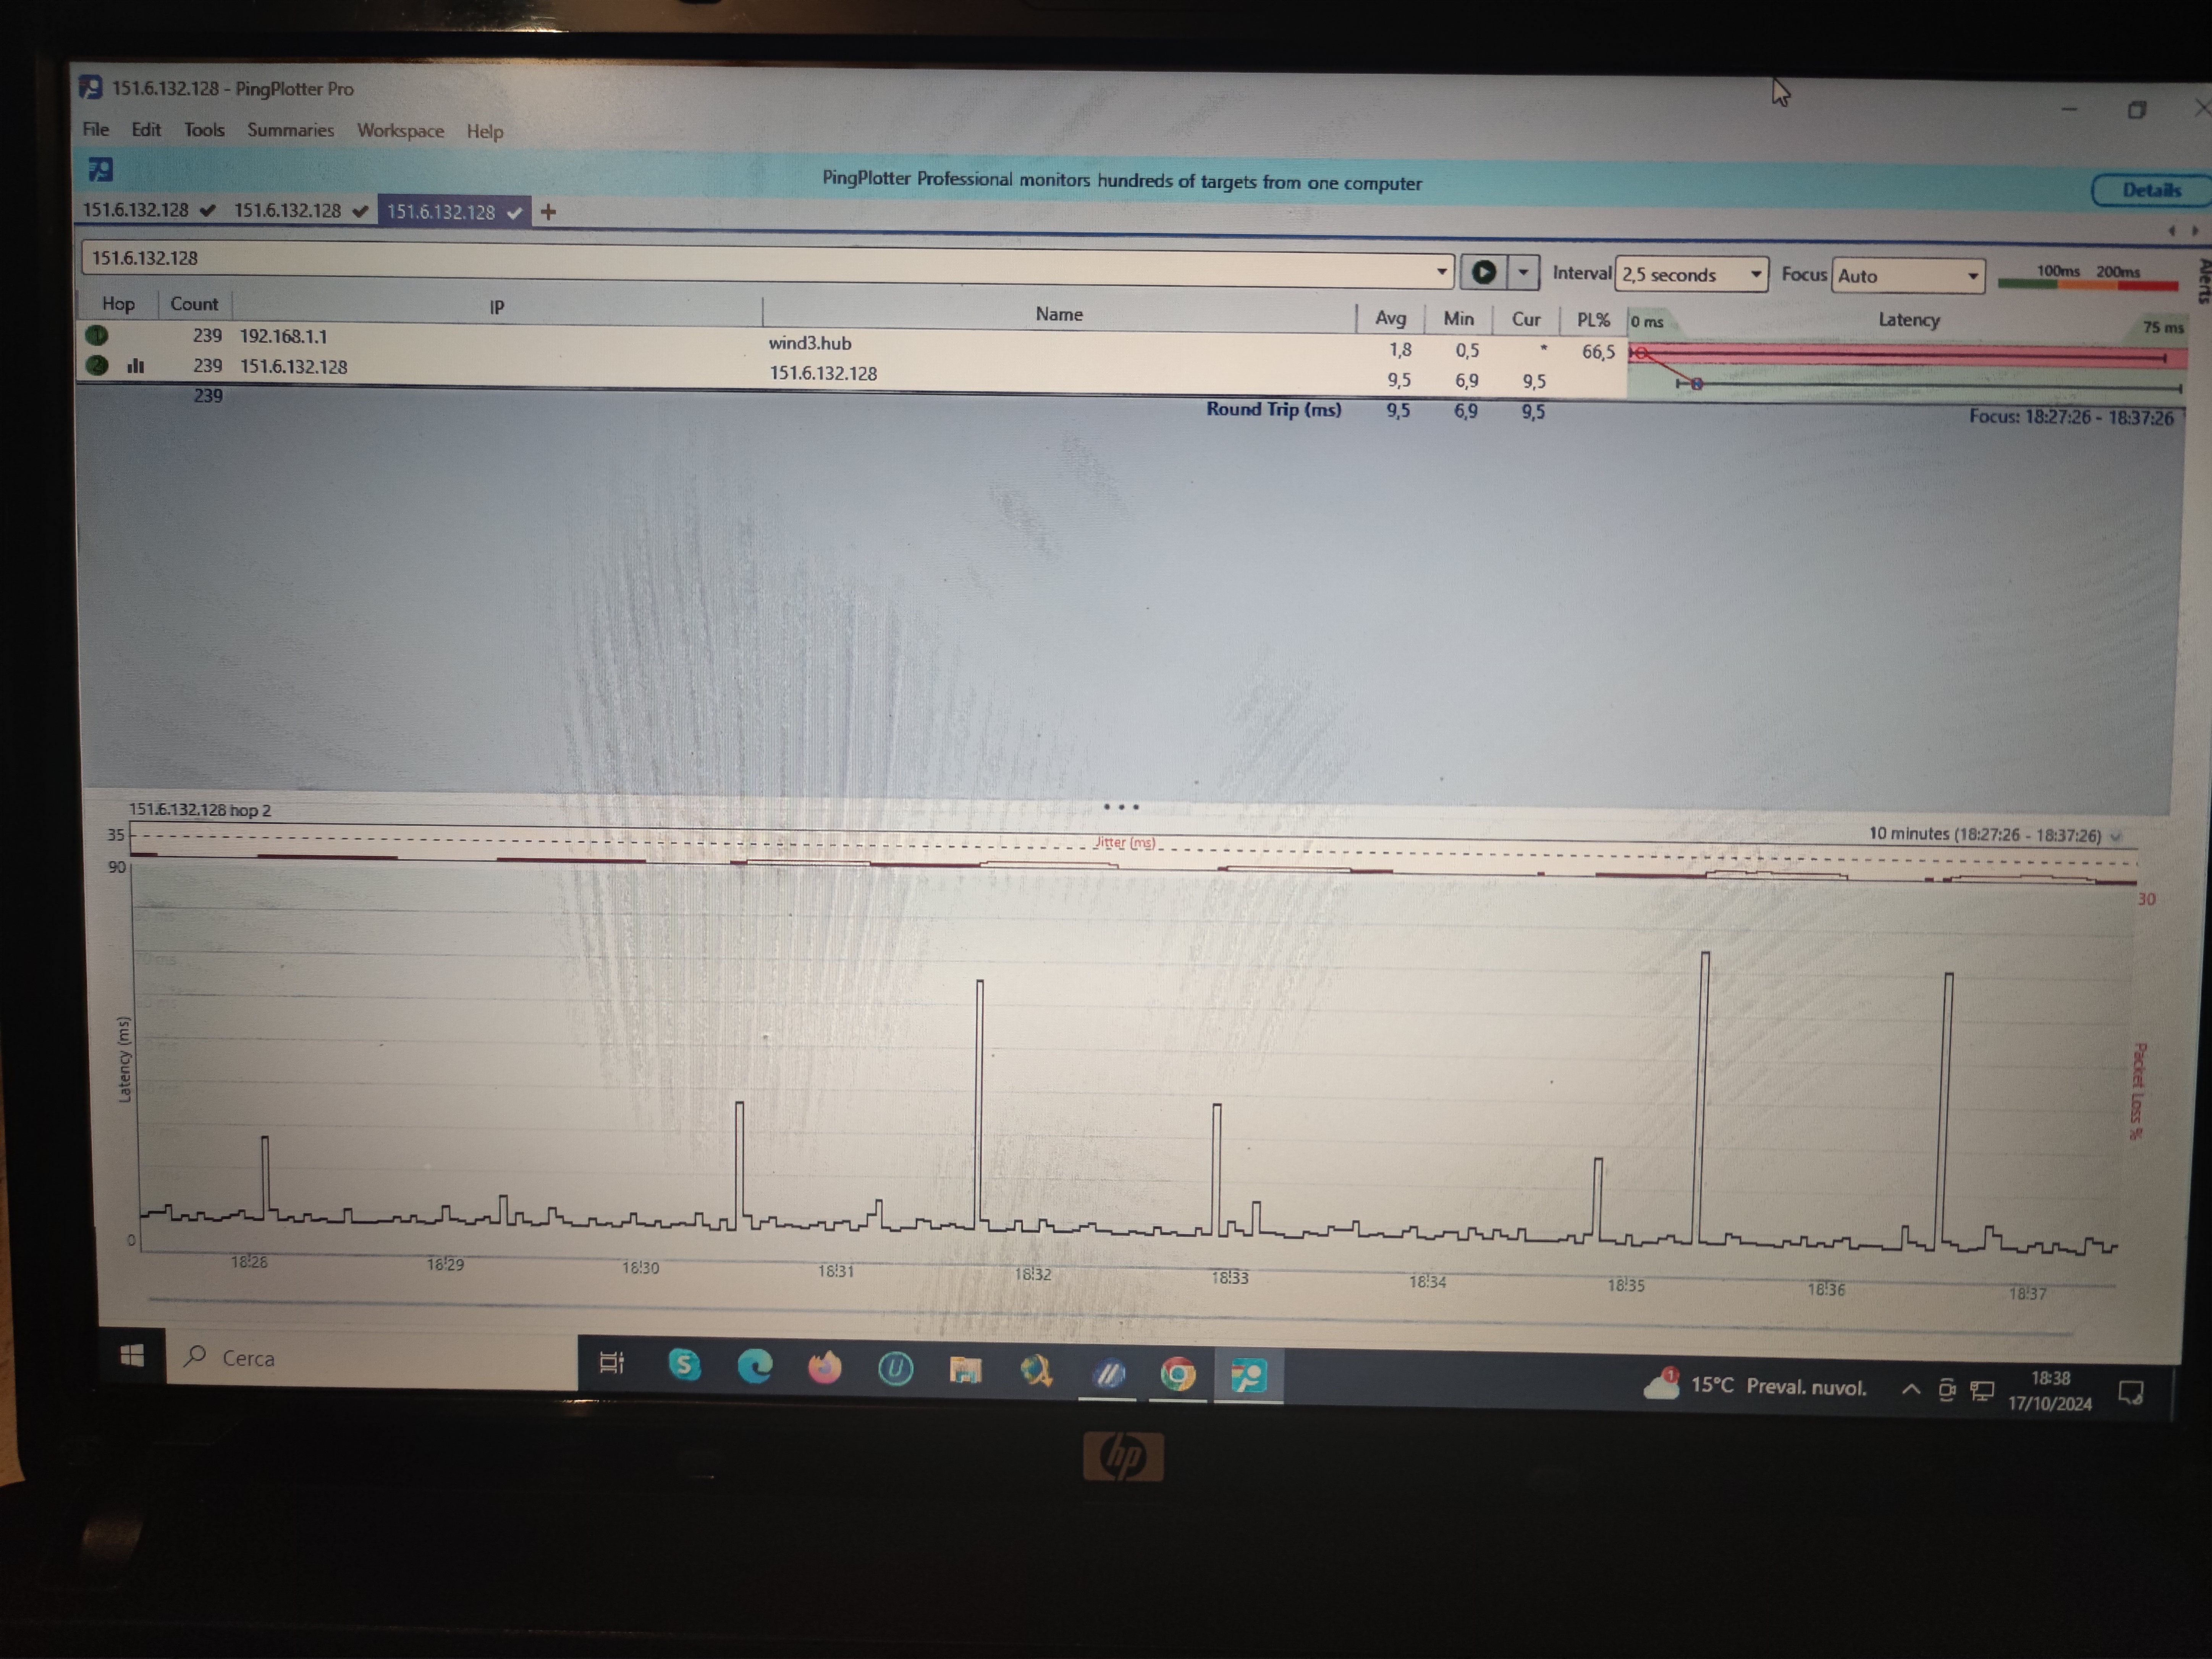Viewport: 2212px width, 1659px height.
Task: Open Task View icon in taskbar
Action: pyautogui.click(x=611, y=1362)
